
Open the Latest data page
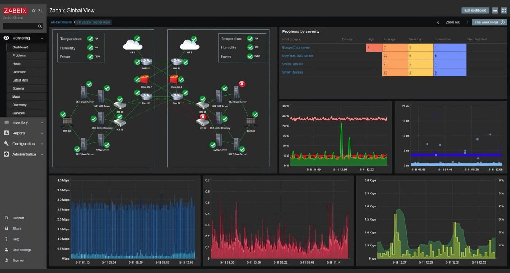21,80
